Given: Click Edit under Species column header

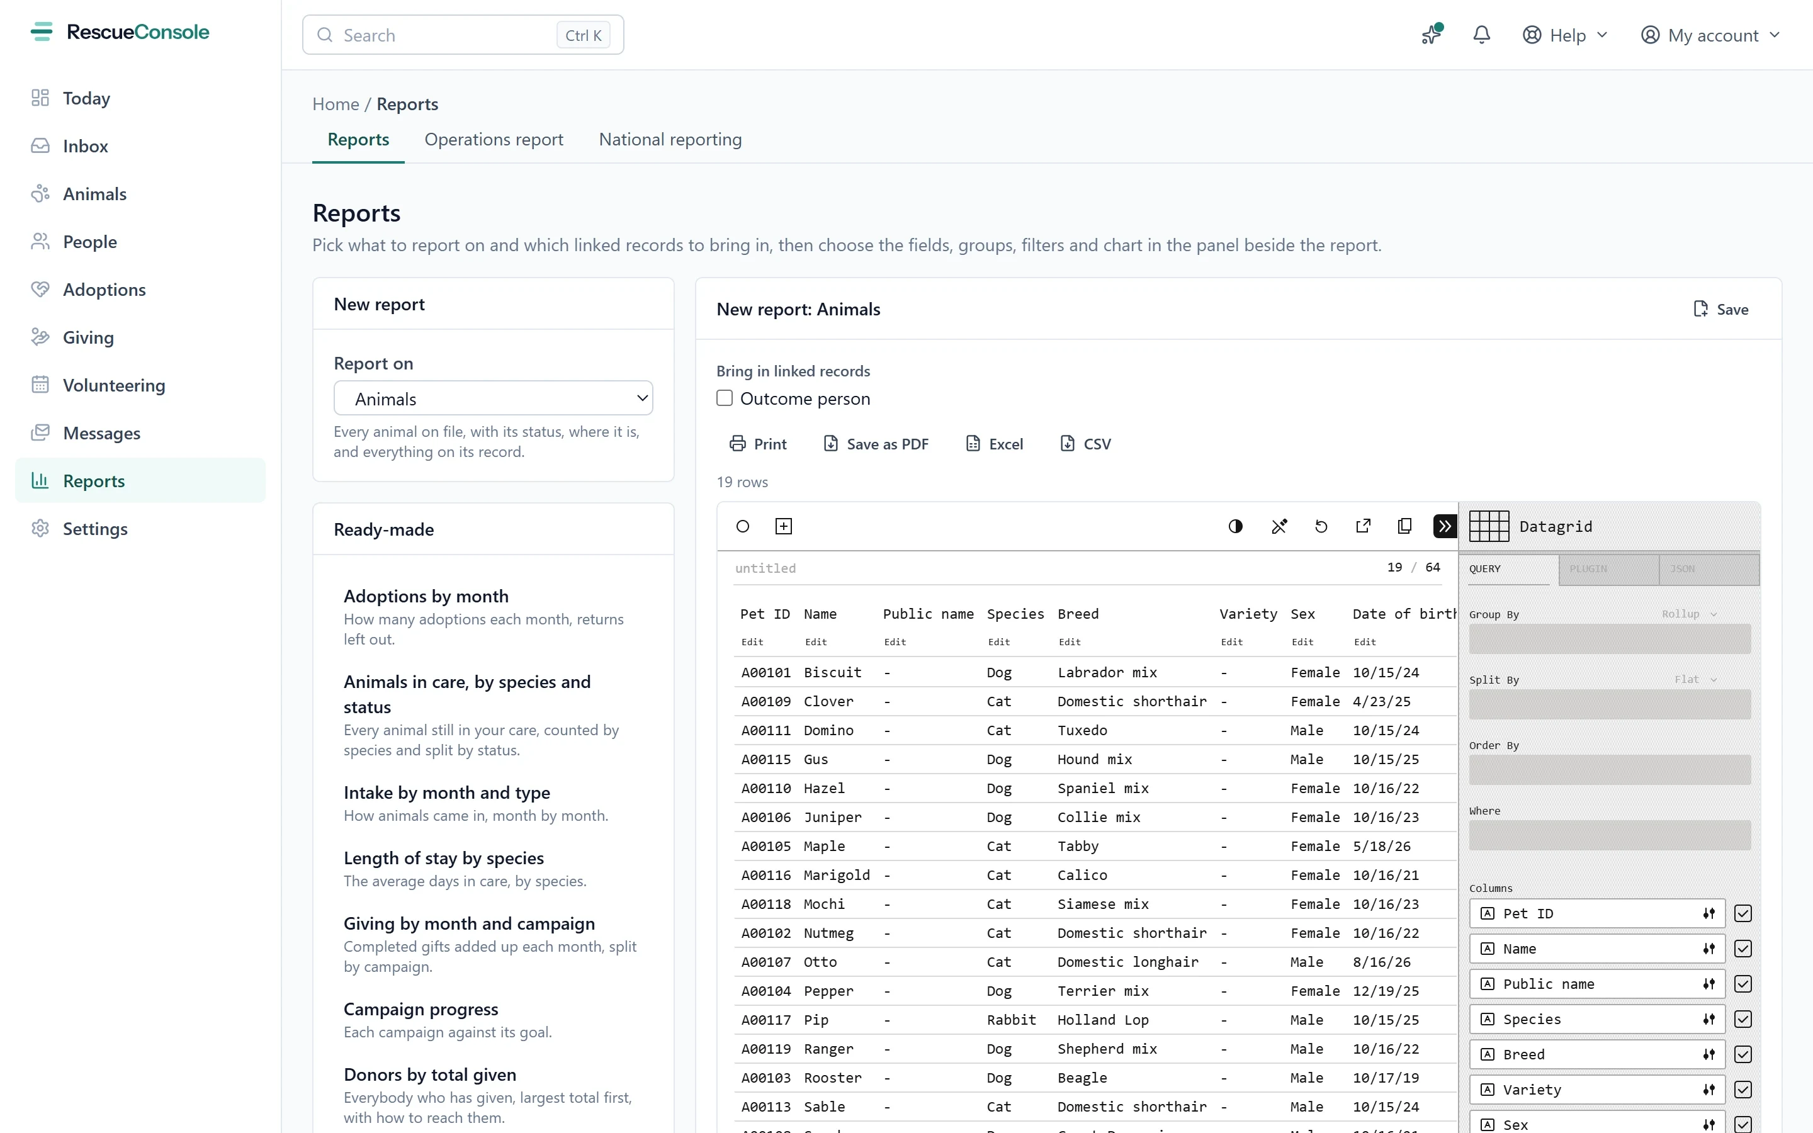Looking at the screenshot, I should pyautogui.click(x=998, y=641).
